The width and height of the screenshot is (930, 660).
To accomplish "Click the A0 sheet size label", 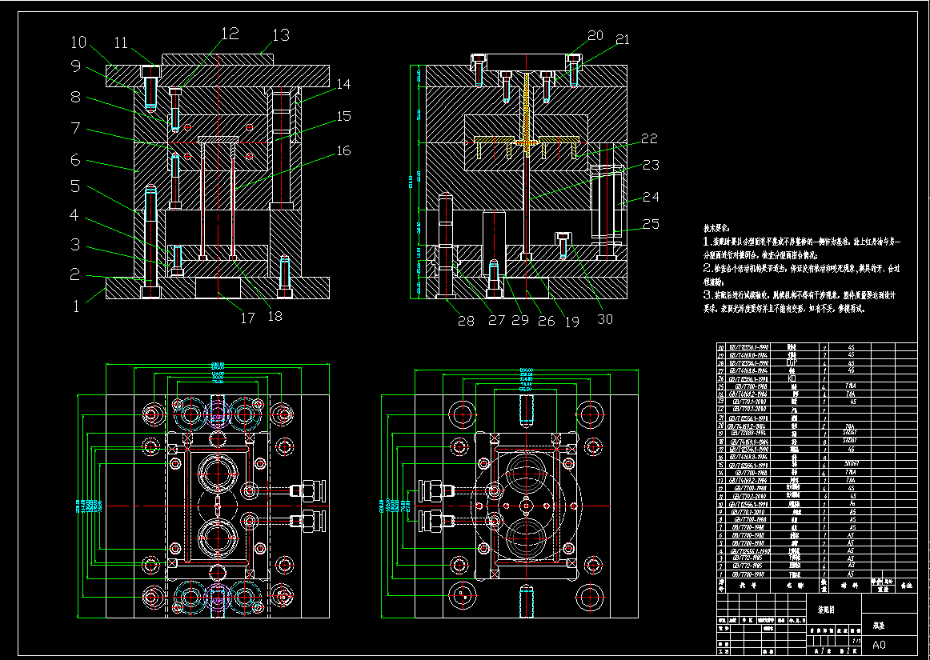I will [x=879, y=645].
